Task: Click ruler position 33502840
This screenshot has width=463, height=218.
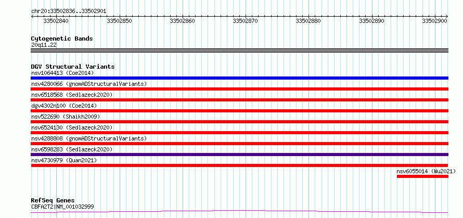Action: coord(56,21)
